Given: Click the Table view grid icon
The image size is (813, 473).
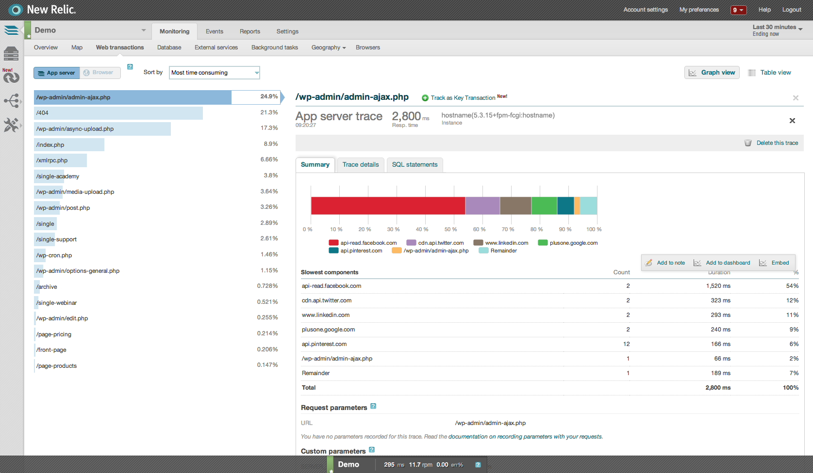Looking at the screenshot, I should click(752, 73).
